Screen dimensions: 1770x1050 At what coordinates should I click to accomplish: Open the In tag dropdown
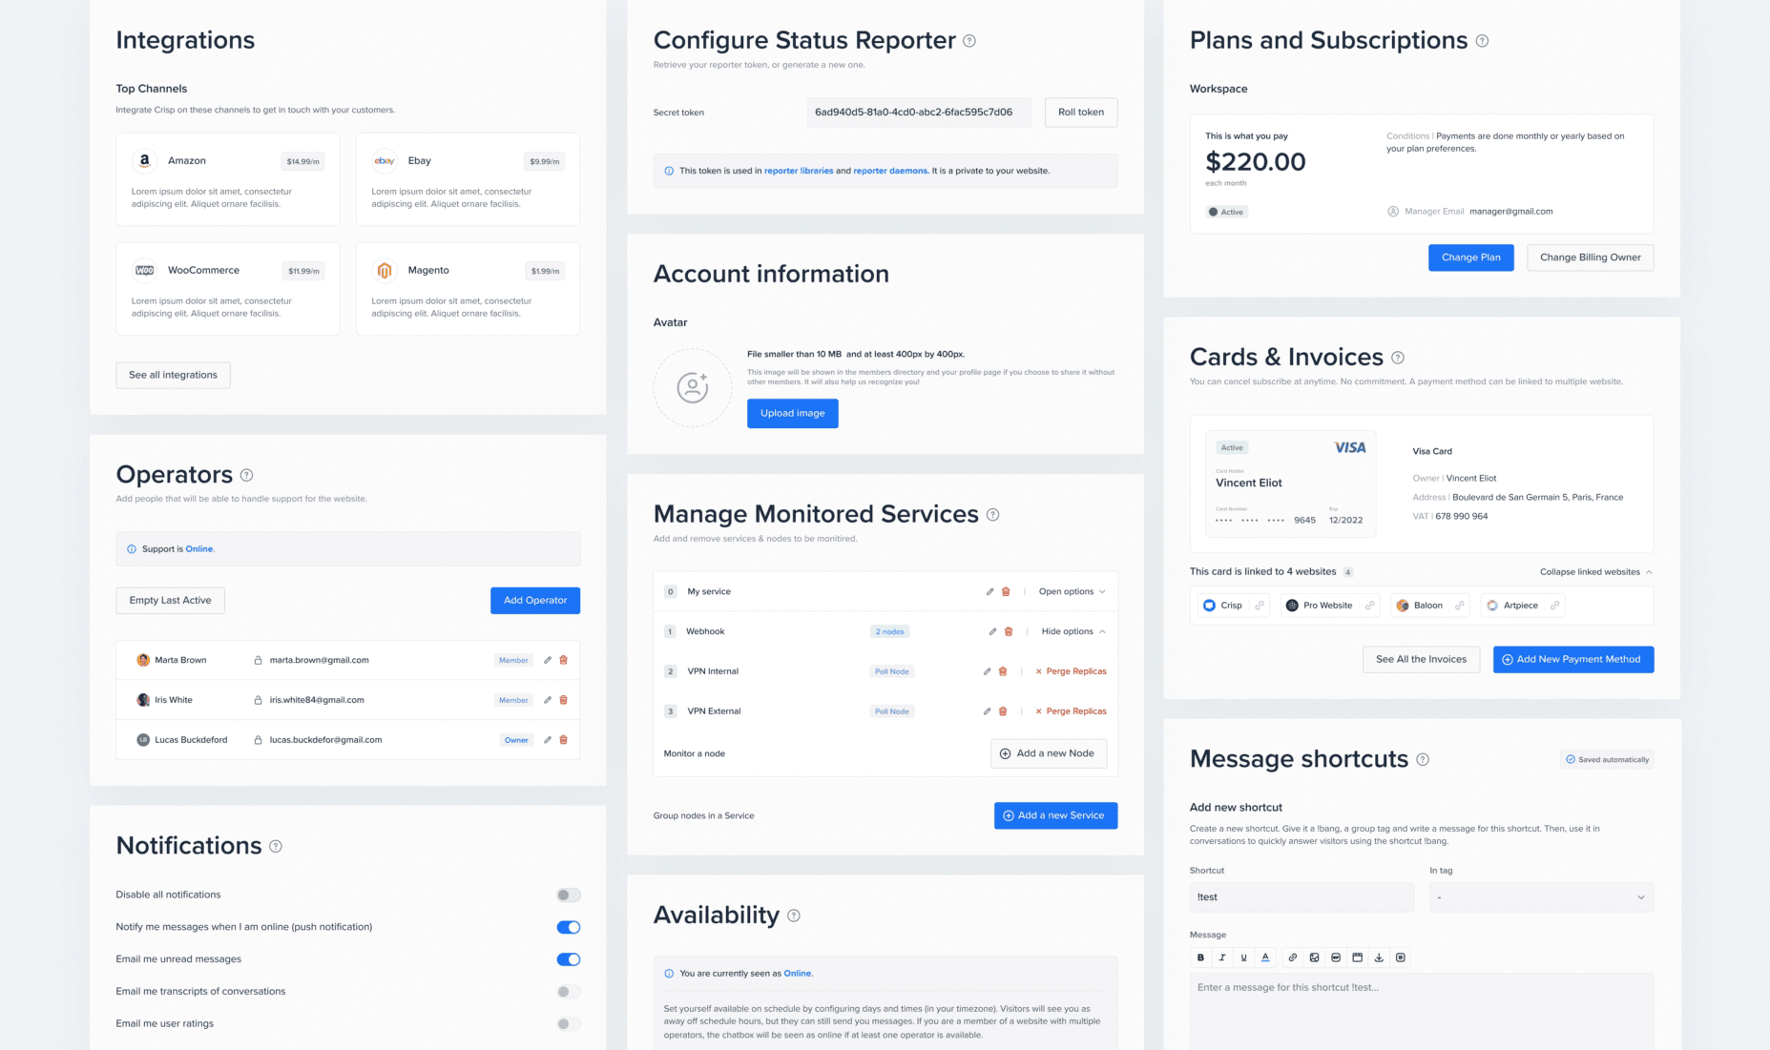(1541, 897)
